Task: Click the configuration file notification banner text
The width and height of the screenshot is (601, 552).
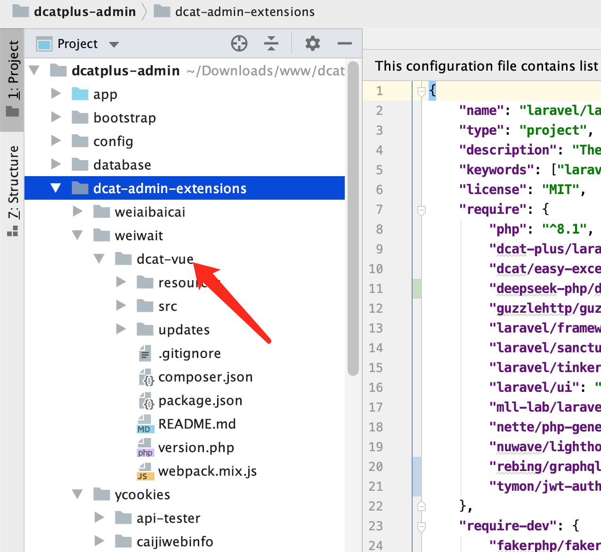Action: 487,66
